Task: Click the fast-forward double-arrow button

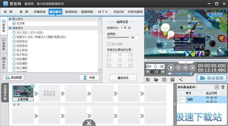Action: [163, 72]
